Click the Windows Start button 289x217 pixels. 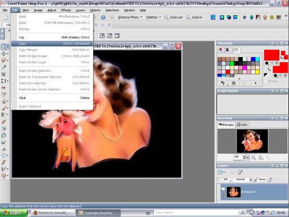tap(14, 212)
